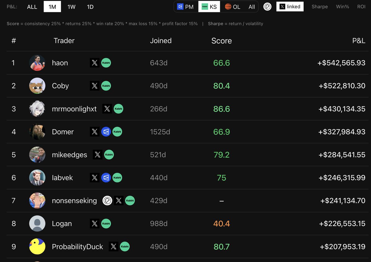Toggle the X linked filter
371x262 pixels.
click(x=290, y=6)
